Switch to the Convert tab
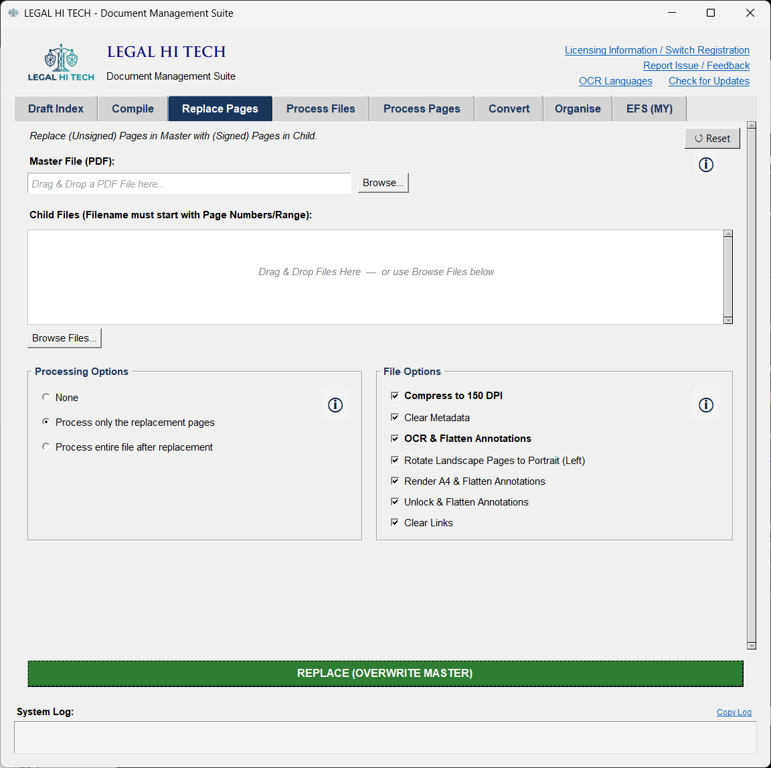 (x=509, y=108)
